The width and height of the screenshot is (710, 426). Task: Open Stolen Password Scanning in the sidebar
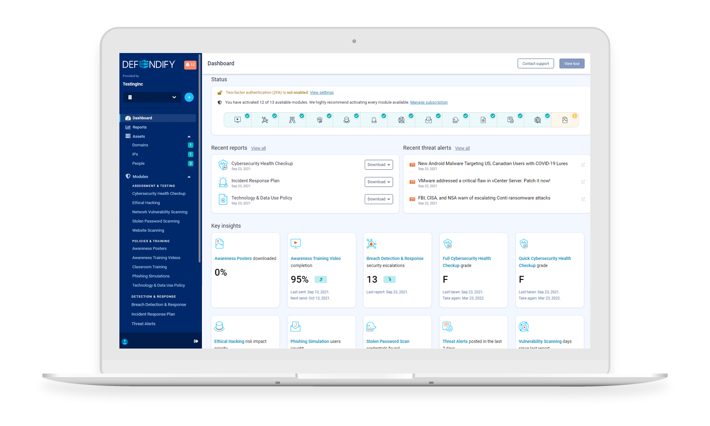click(156, 221)
